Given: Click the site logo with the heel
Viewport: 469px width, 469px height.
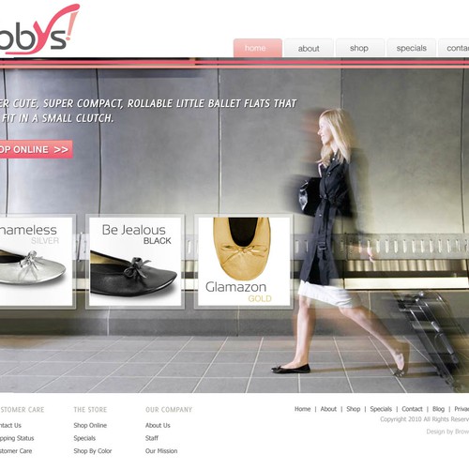Looking at the screenshot, I should [38, 29].
